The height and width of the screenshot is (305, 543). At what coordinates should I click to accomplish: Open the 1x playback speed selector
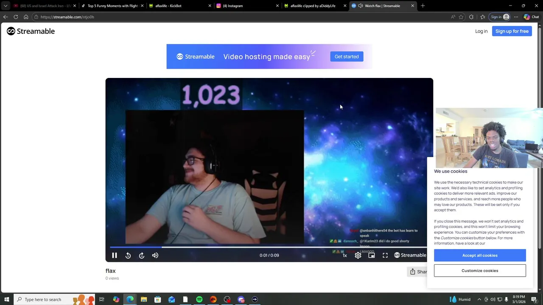[x=345, y=255]
